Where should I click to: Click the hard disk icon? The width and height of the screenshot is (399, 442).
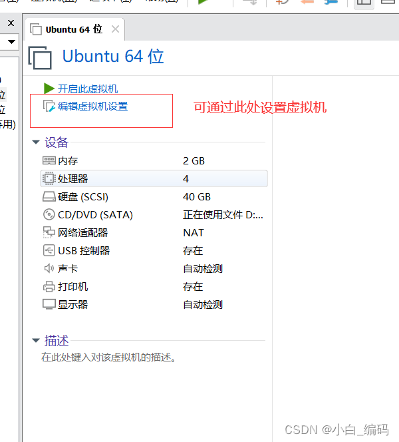49,197
